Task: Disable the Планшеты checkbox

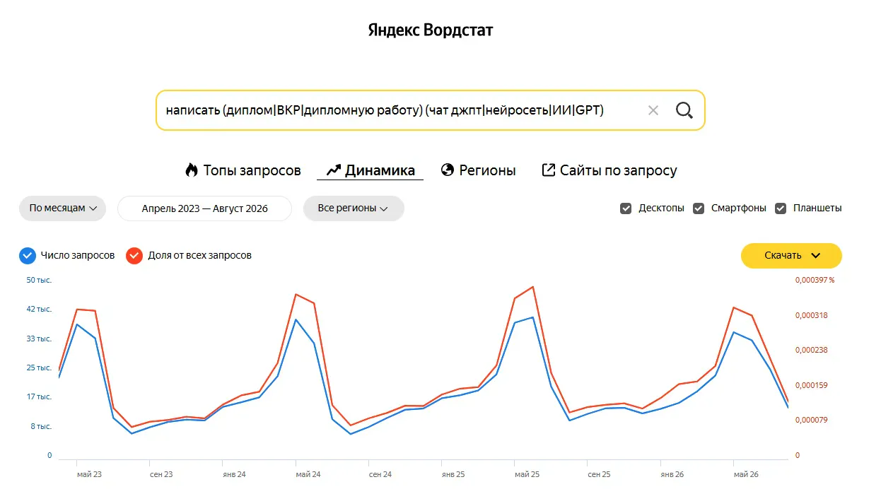Action: (781, 208)
